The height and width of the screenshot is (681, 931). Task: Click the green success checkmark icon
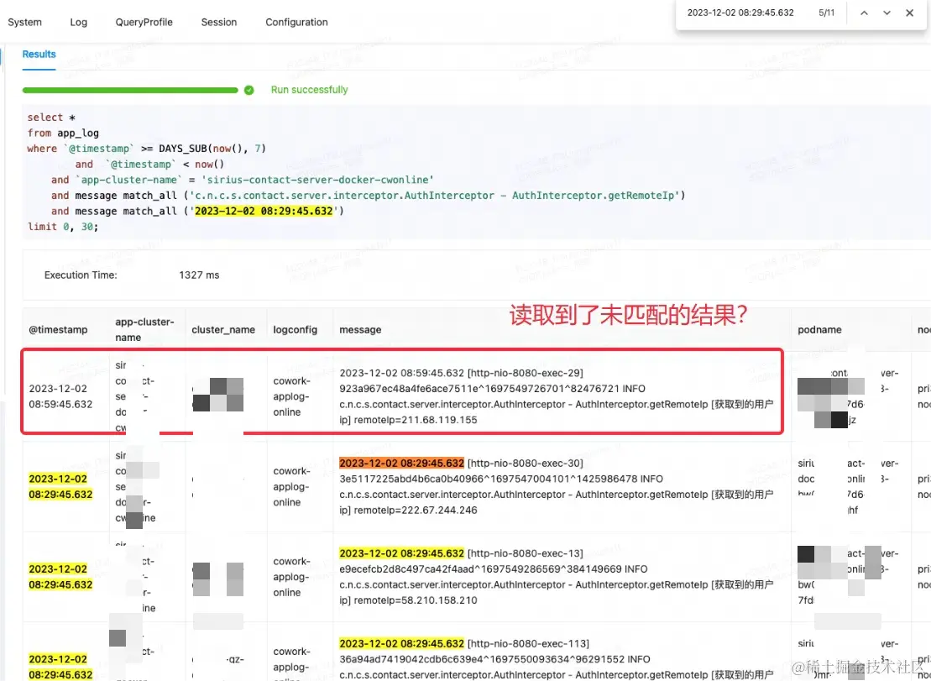click(248, 89)
